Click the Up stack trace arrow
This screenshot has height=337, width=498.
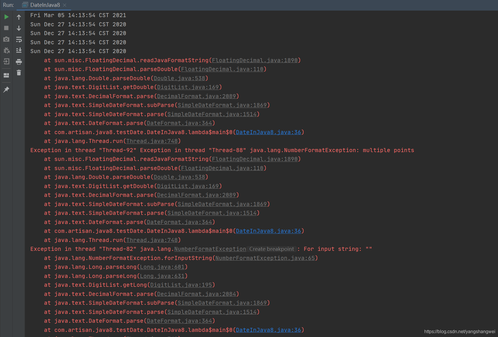[x=19, y=17]
